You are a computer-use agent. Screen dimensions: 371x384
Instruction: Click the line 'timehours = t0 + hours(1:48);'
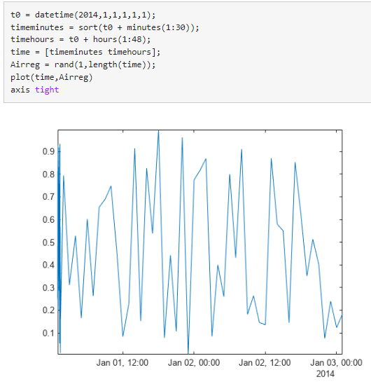(80, 39)
